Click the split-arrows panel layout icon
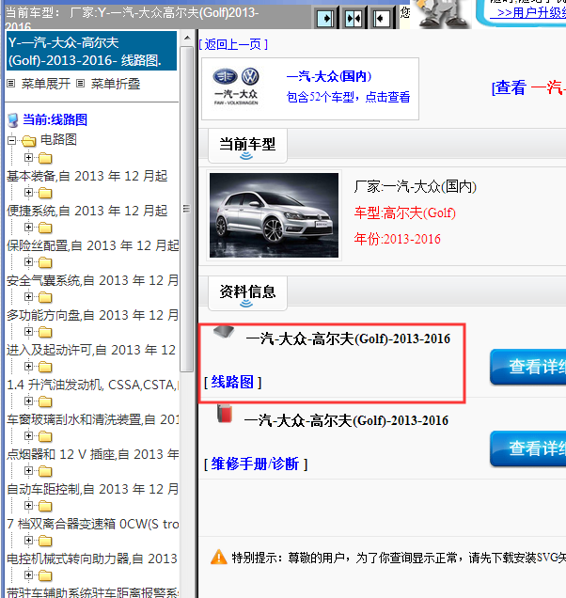Viewport: 566px width, 598px height. (x=353, y=17)
